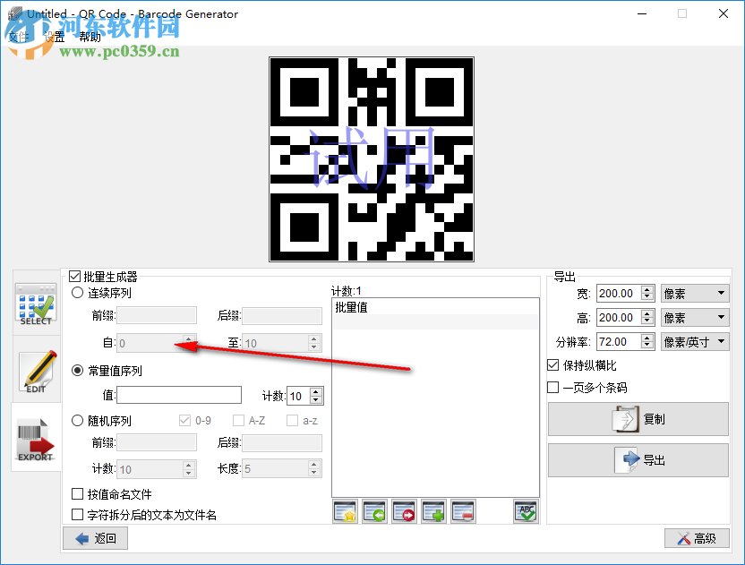Viewport: 745px width, 565px height.
Task: Enable 一页多个条码 checkbox
Action: click(555, 387)
